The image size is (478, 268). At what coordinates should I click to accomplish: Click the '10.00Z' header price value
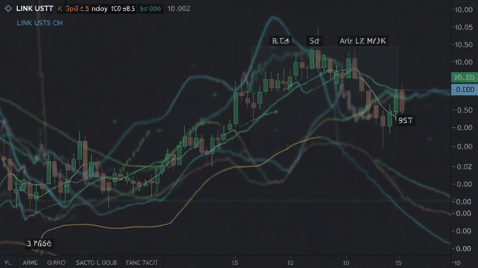179,8
